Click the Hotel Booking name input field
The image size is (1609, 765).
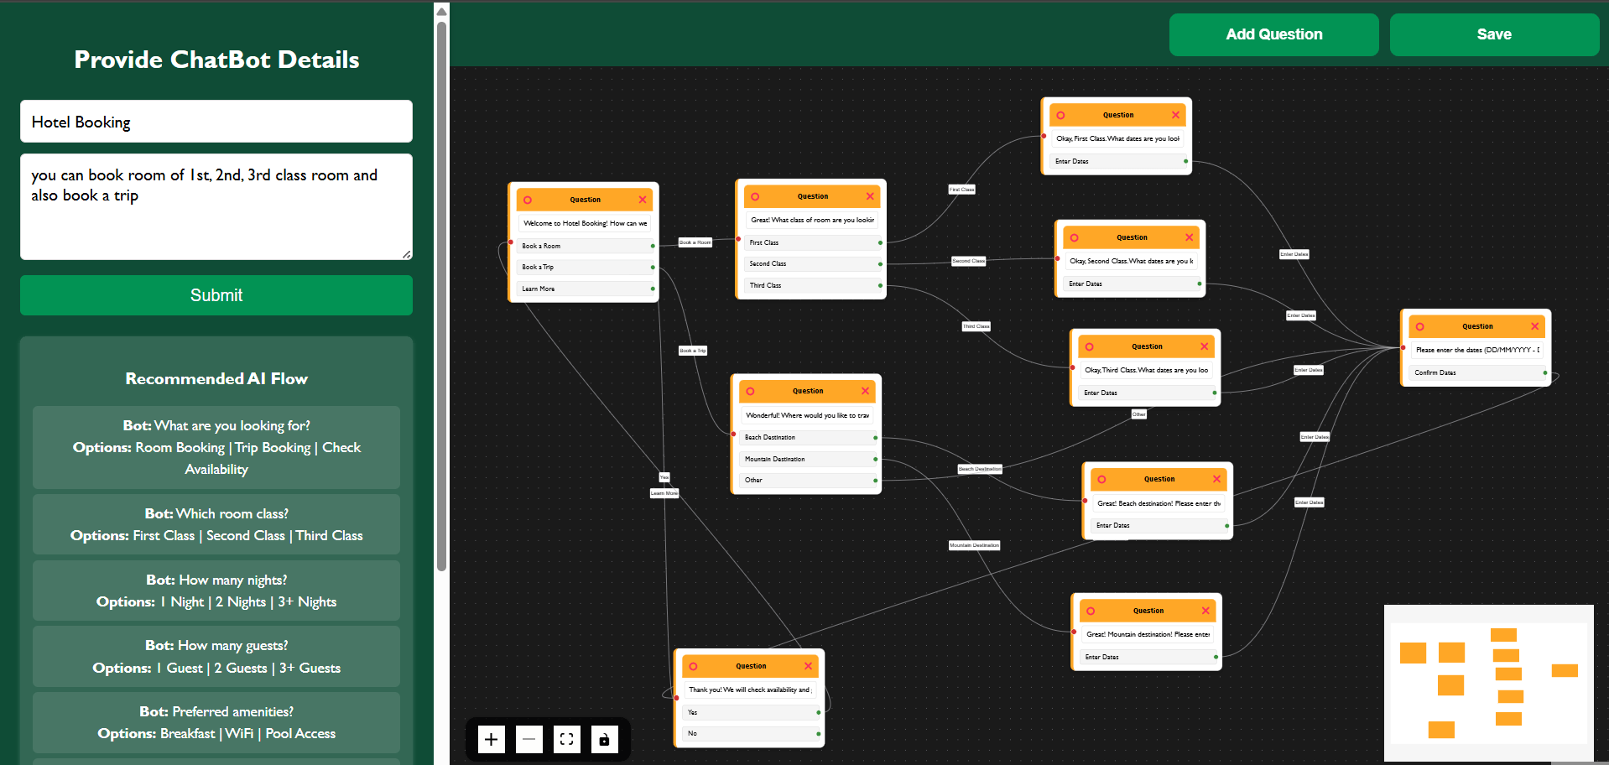click(x=216, y=122)
